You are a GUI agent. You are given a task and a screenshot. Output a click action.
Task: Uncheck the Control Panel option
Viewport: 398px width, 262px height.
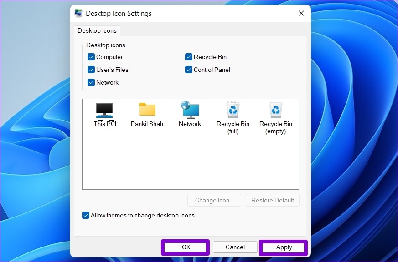coord(189,70)
